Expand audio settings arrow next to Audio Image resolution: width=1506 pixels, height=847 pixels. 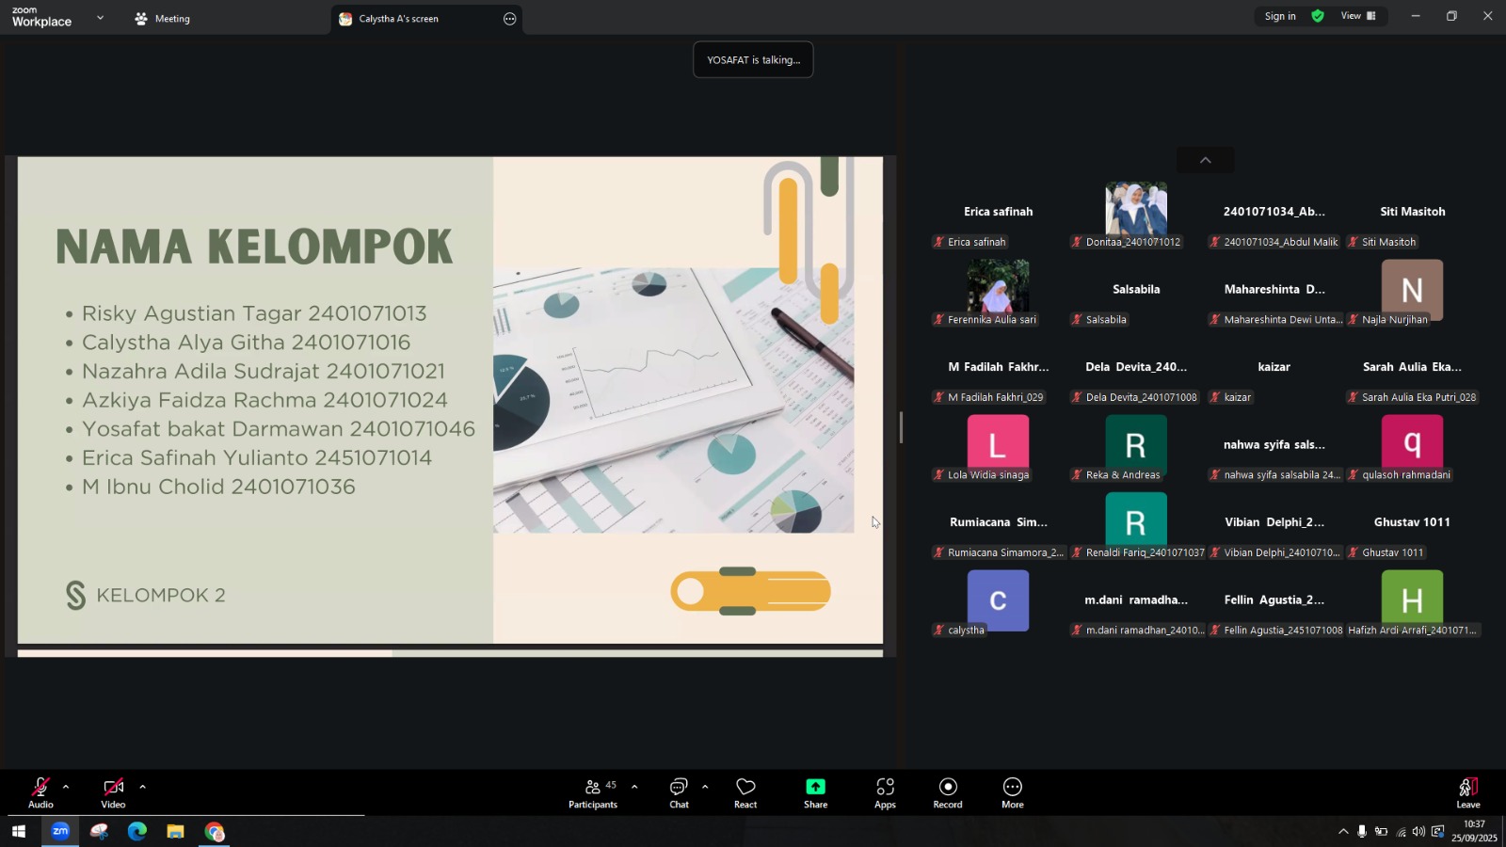click(66, 787)
